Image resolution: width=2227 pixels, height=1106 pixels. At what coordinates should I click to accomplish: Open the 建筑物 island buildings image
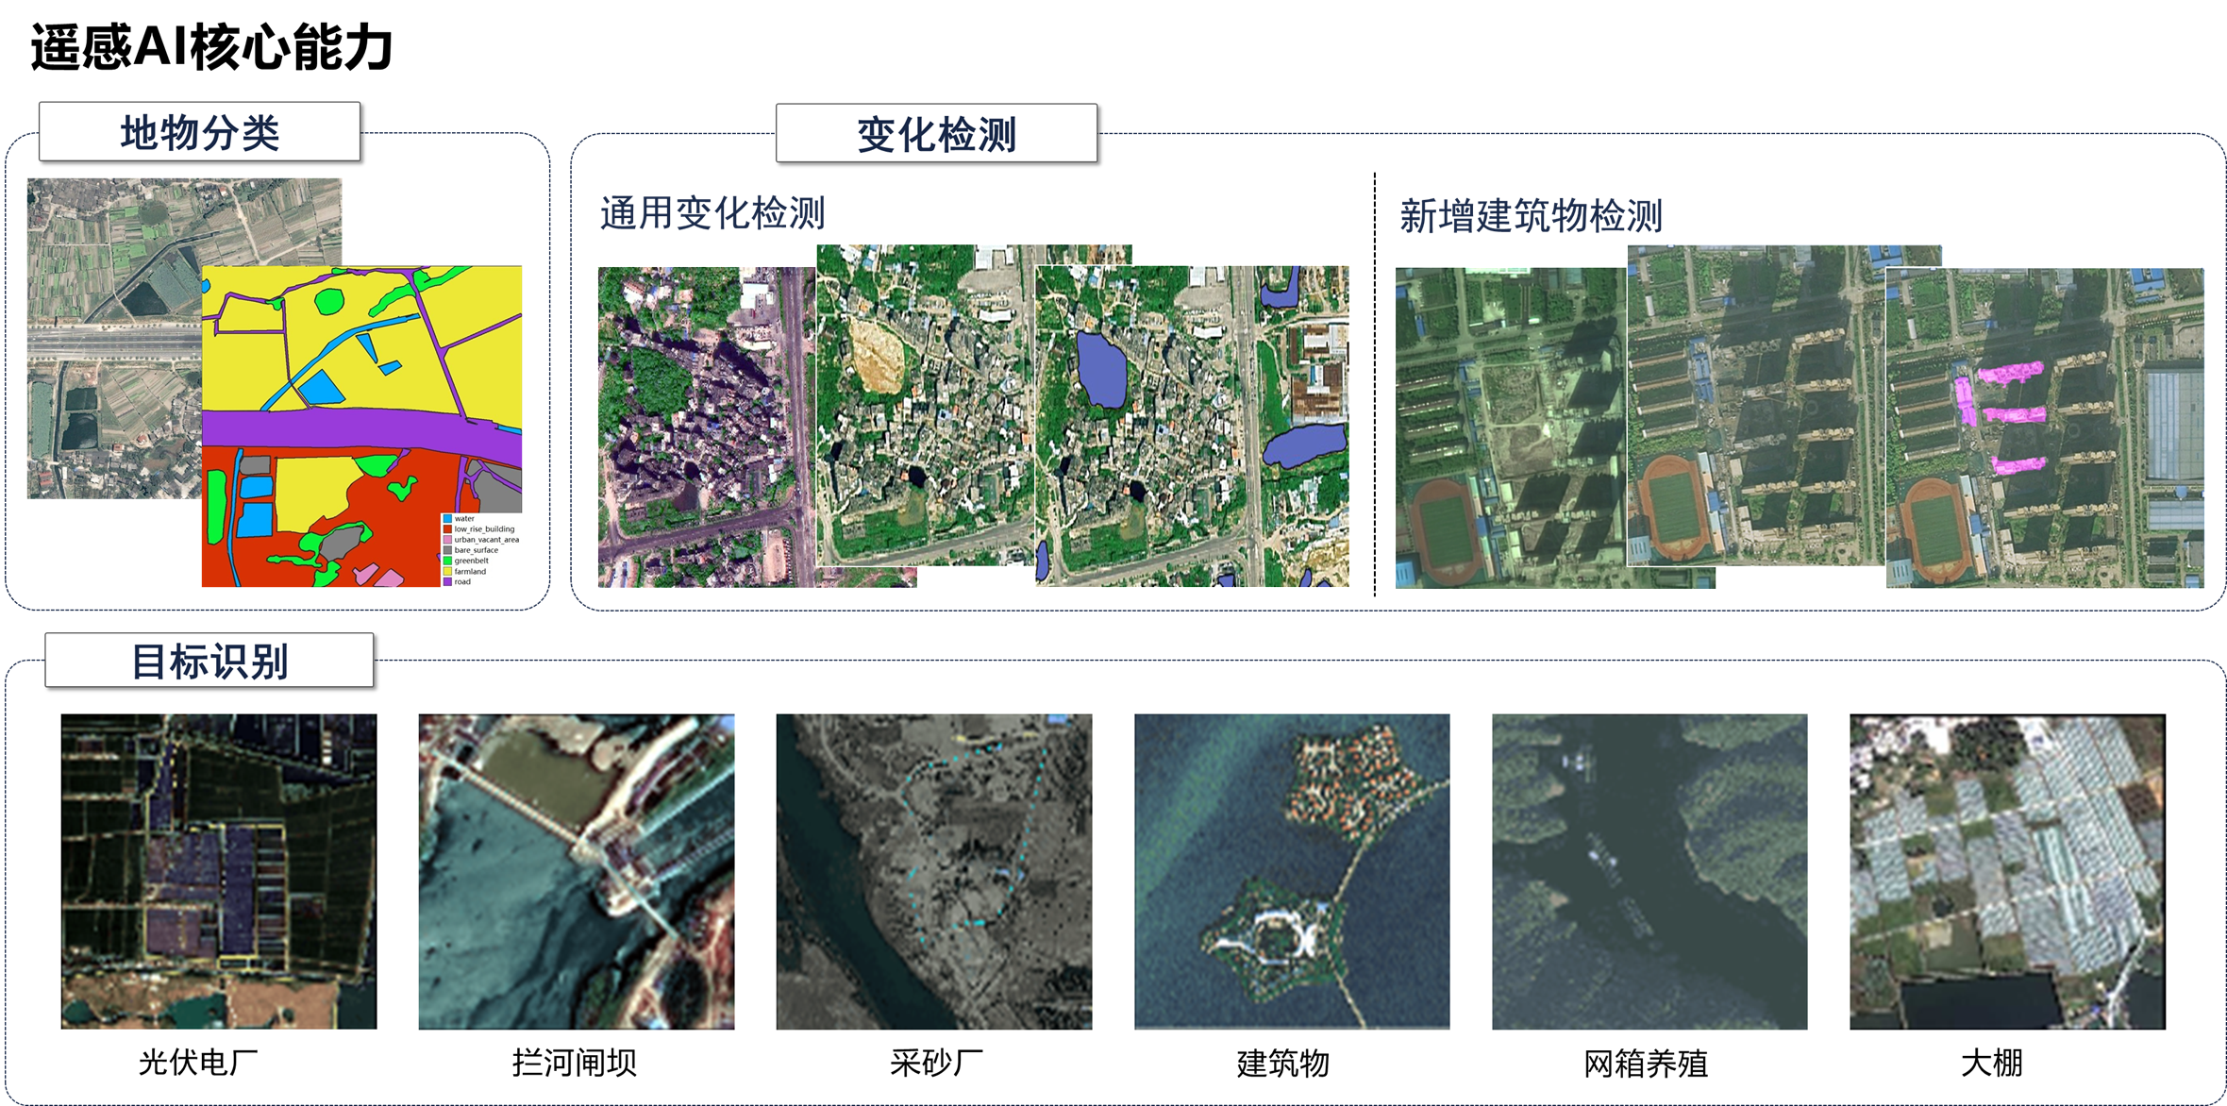click(1292, 871)
